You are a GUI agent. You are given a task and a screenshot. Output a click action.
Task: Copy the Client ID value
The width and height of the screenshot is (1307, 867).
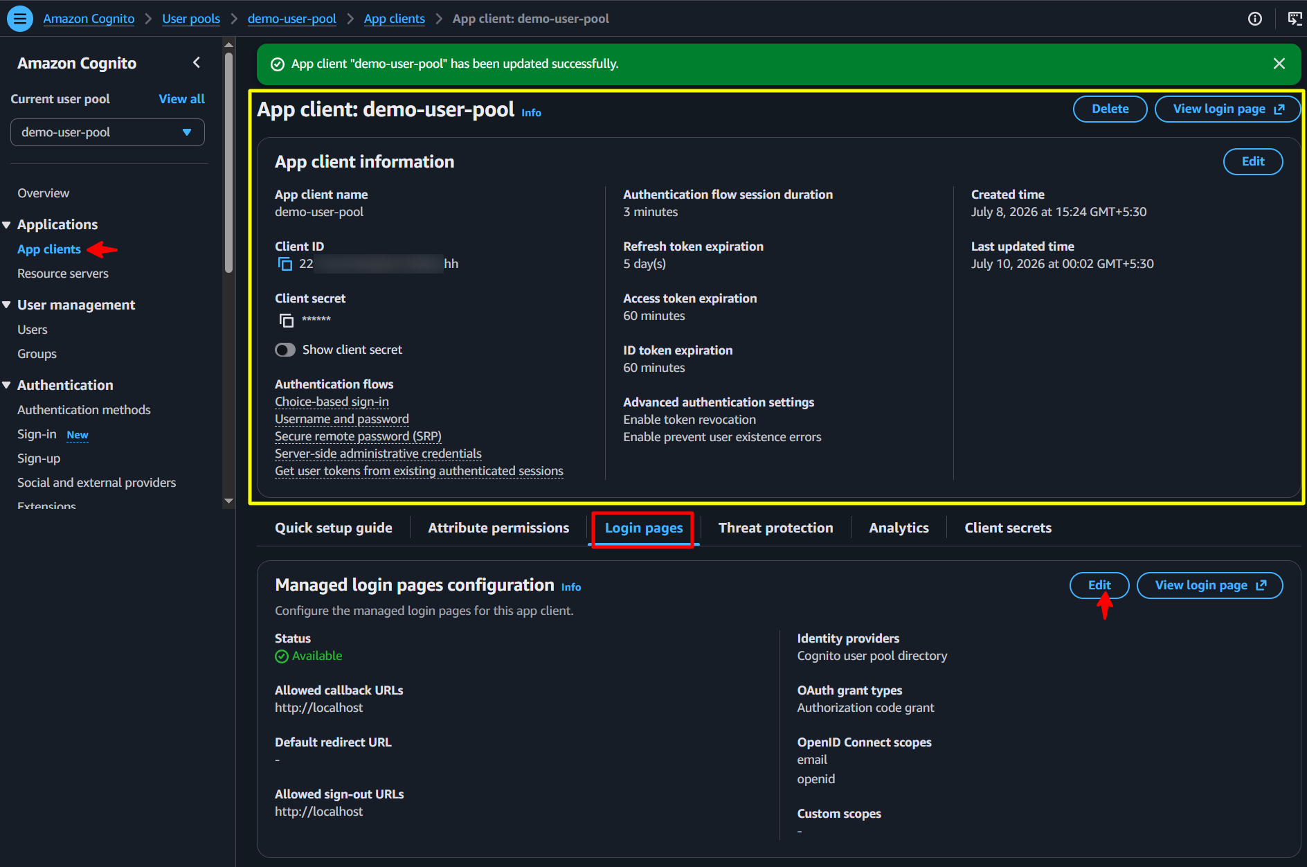(x=285, y=264)
